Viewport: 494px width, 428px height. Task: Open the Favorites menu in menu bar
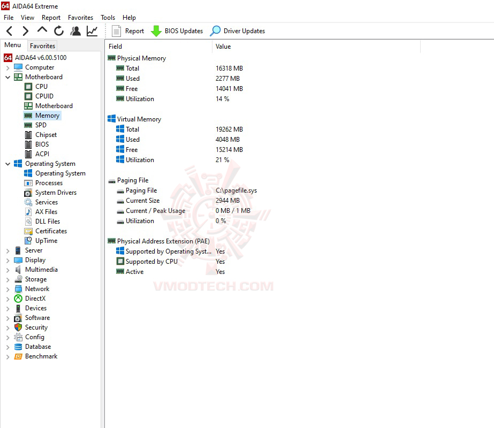[80, 18]
